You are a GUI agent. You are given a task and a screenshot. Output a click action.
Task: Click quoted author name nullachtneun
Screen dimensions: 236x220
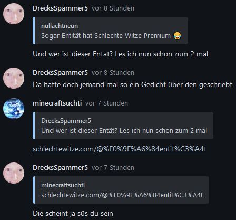click(60, 26)
